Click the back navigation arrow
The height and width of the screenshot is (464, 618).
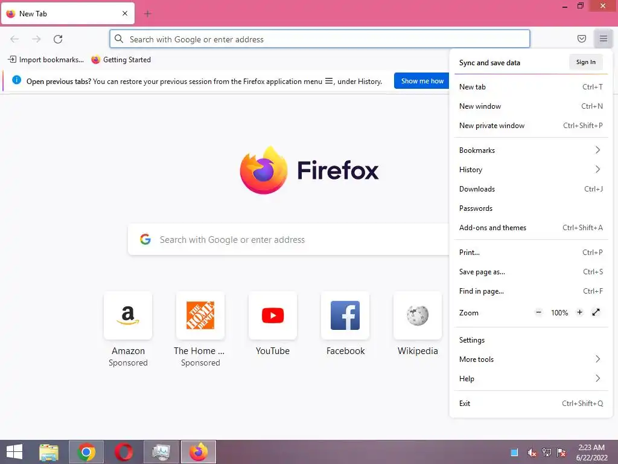[14, 39]
